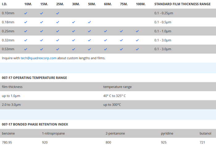216x145 pixels.
Task: Click the 0.25mm row 100M checkmark
Action: pyautogui.click(x=137, y=31)
